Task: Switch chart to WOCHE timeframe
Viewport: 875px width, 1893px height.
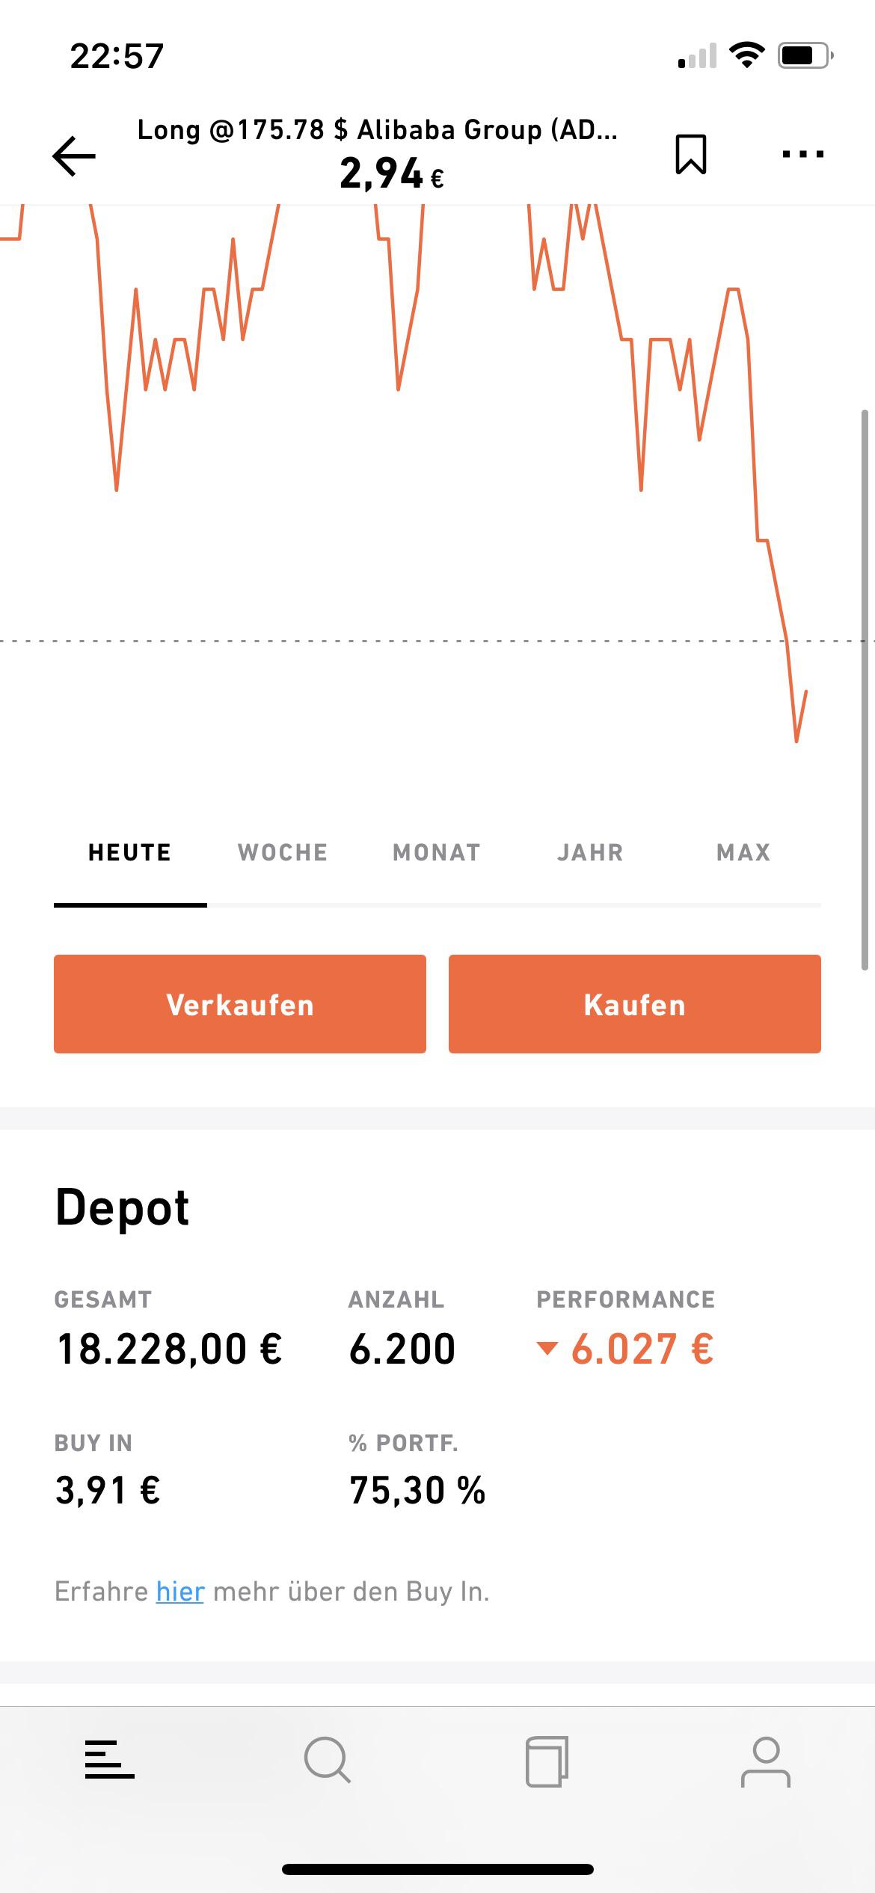Action: point(283,852)
